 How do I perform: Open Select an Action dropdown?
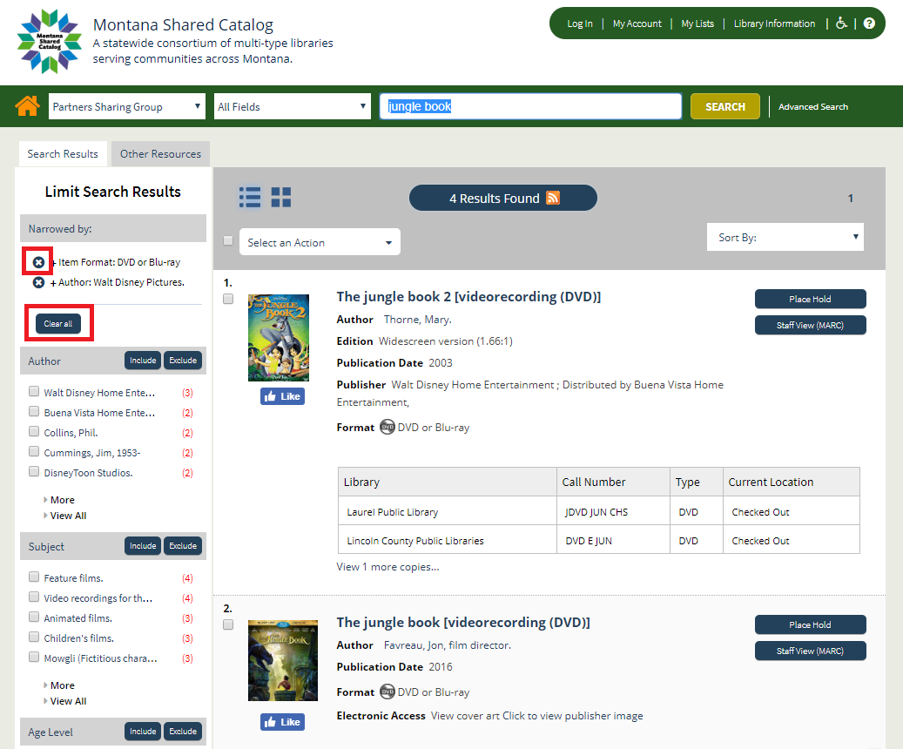(x=320, y=243)
